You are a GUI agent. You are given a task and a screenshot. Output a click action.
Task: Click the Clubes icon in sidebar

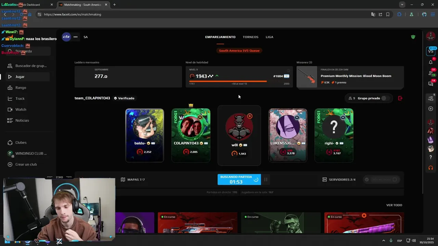(10, 142)
